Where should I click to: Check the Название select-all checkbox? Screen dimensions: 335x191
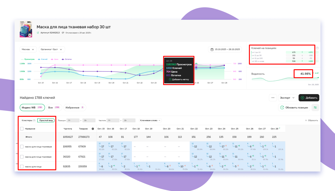(22, 129)
